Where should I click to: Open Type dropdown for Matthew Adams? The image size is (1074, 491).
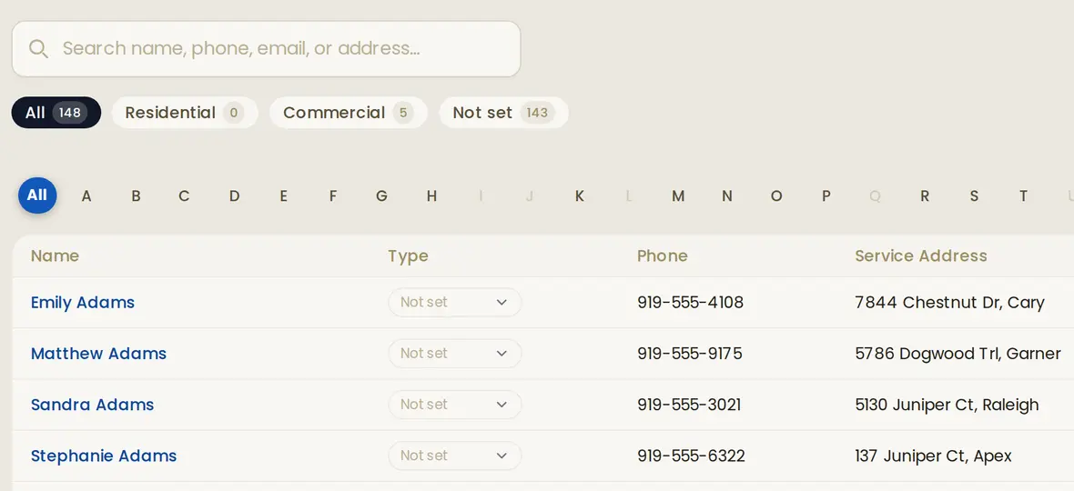pyautogui.click(x=455, y=354)
